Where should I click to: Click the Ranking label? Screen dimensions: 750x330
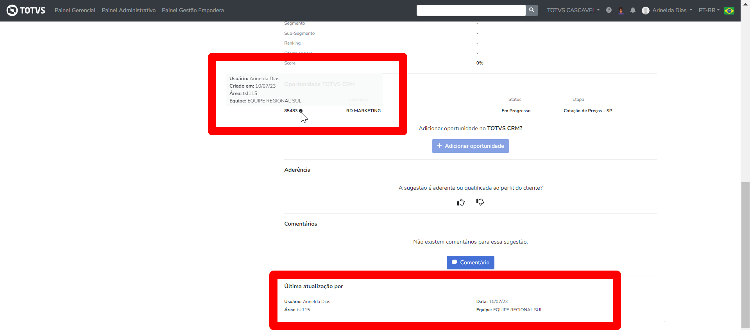tap(292, 43)
